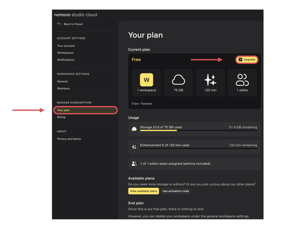
Task: Click the editor seats people icon
Action: (134, 164)
